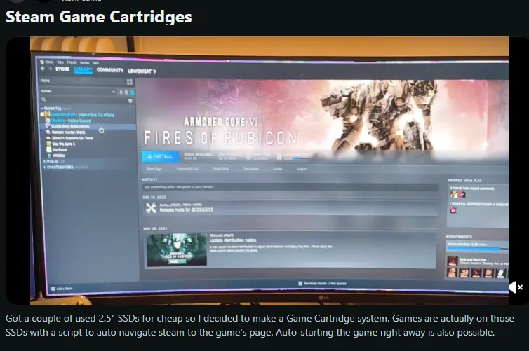529x351 pixels.
Task: Click the plus icon beside Add a Game
Action: point(53,289)
